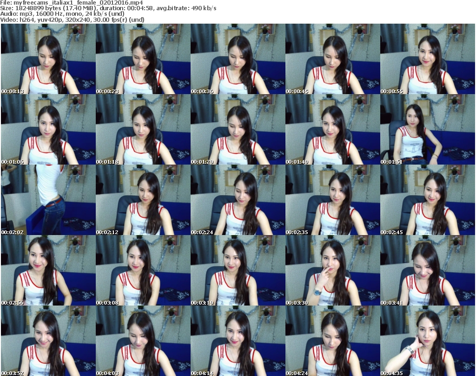Select thumbnail frame at 00:00:13
The image size is (476, 376).
[x=48, y=59]
